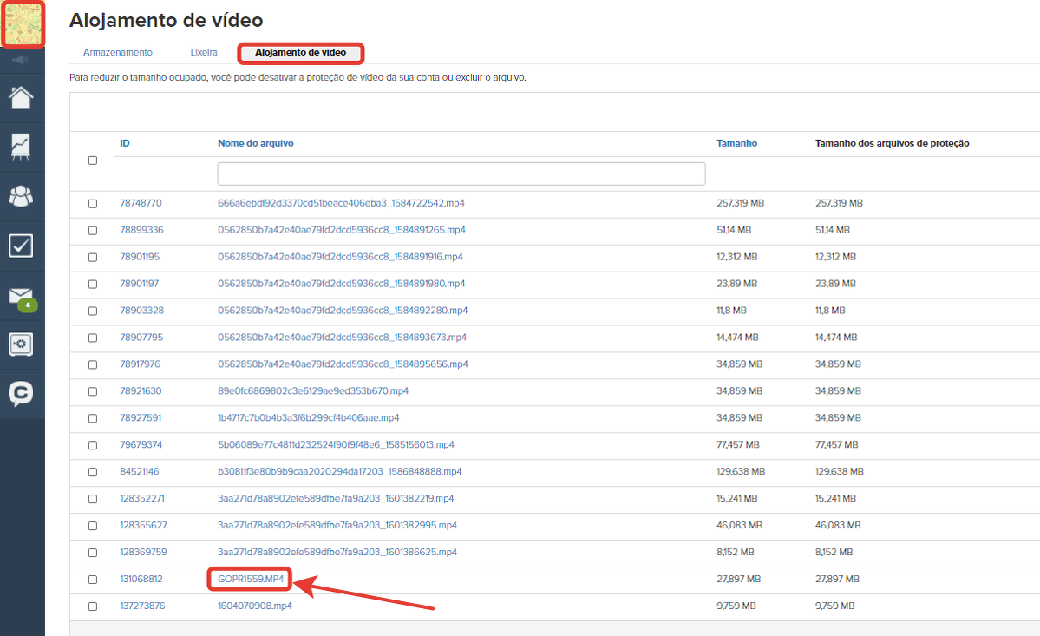Switch to the Lixeira tab
Screen dimensions: 1040x636
click(x=204, y=53)
